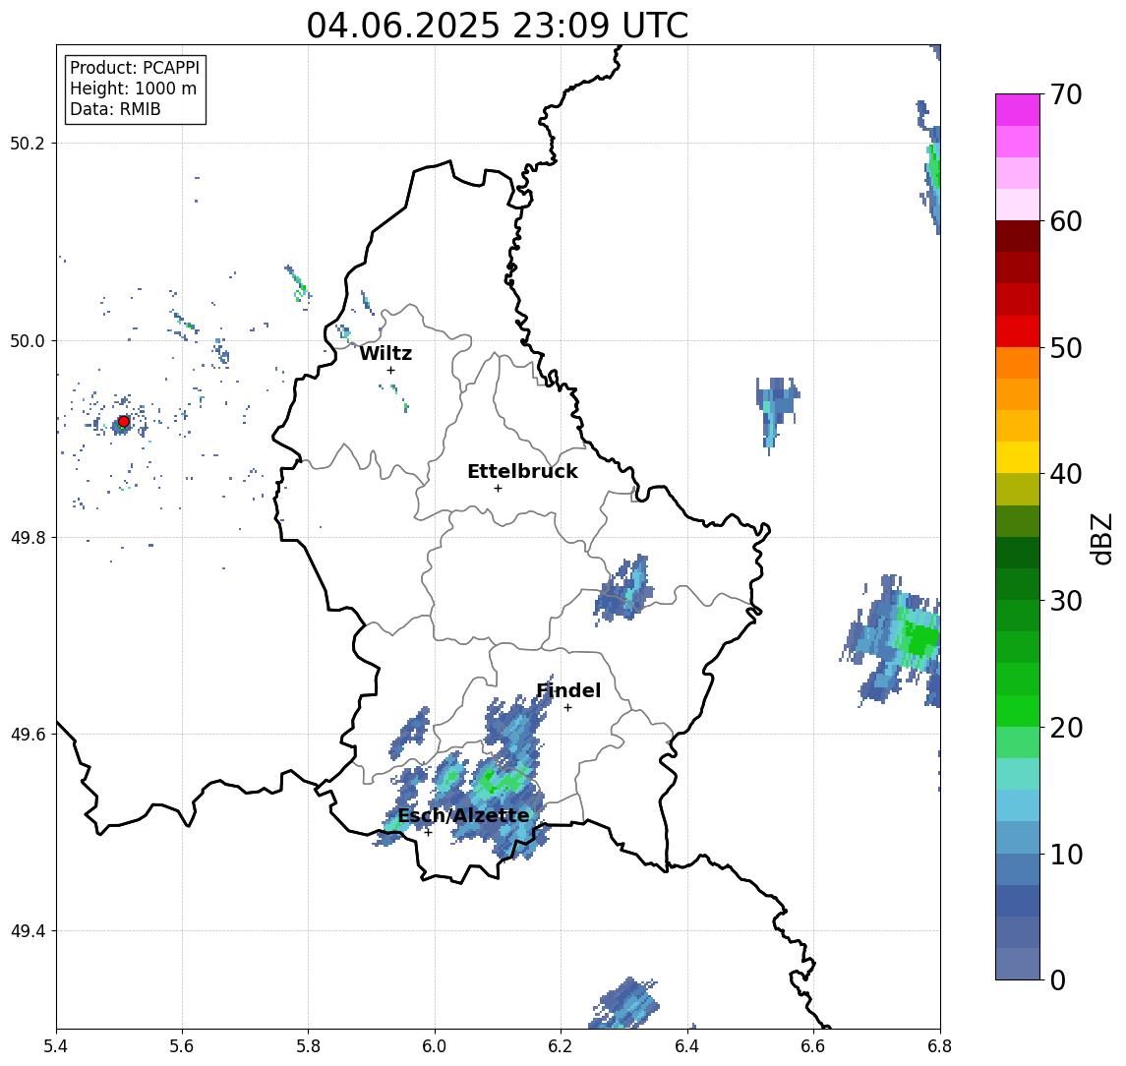Click the red colorbar segment above 50
Viewport: 1126px width, 1066px height.
tap(1018, 331)
